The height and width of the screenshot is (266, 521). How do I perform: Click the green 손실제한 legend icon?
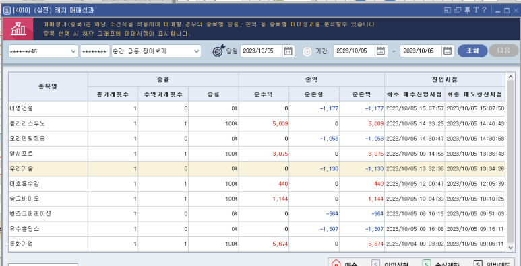[426, 264]
